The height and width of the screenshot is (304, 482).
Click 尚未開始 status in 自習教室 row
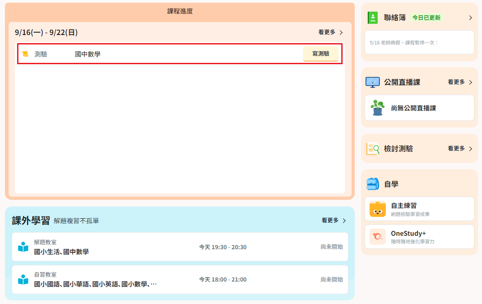332,279
